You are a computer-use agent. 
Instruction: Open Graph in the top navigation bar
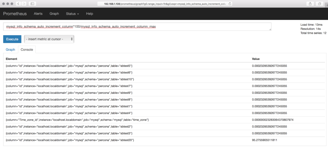pyautogui.click(x=54, y=14)
